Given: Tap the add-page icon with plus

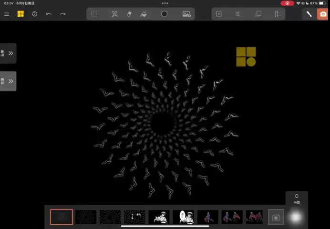Looking at the screenshot, I should pos(219,14).
